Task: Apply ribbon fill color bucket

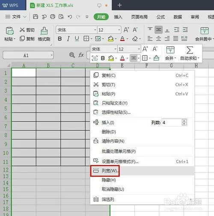Action: [111, 38]
